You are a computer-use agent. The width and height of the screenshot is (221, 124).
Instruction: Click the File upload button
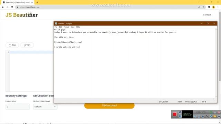tap(12, 45)
